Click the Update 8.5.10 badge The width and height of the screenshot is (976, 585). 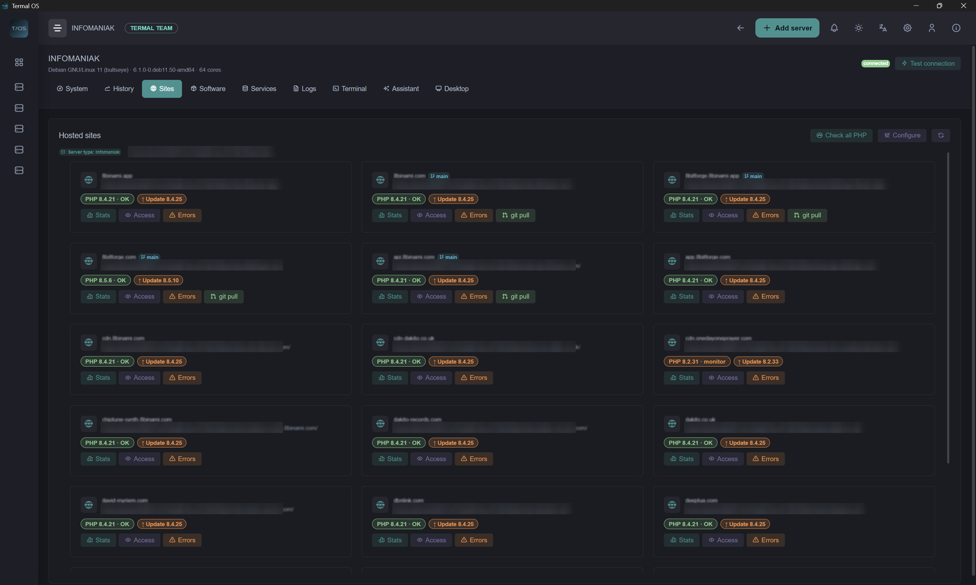click(x=159, y=280)
